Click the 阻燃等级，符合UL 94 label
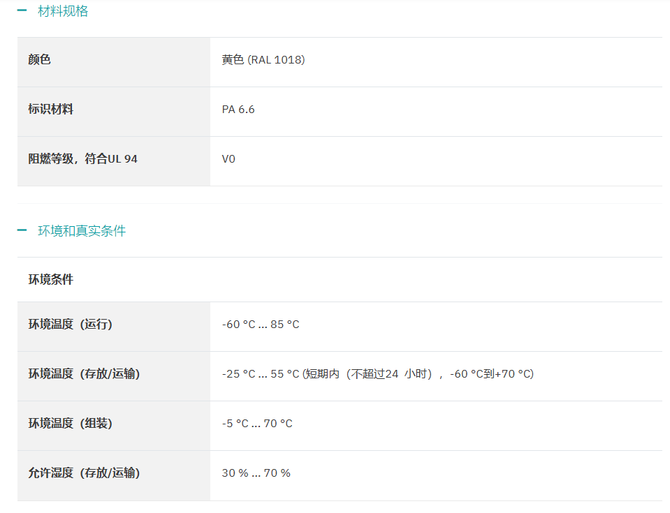670x513 pixels. point(83,158)
